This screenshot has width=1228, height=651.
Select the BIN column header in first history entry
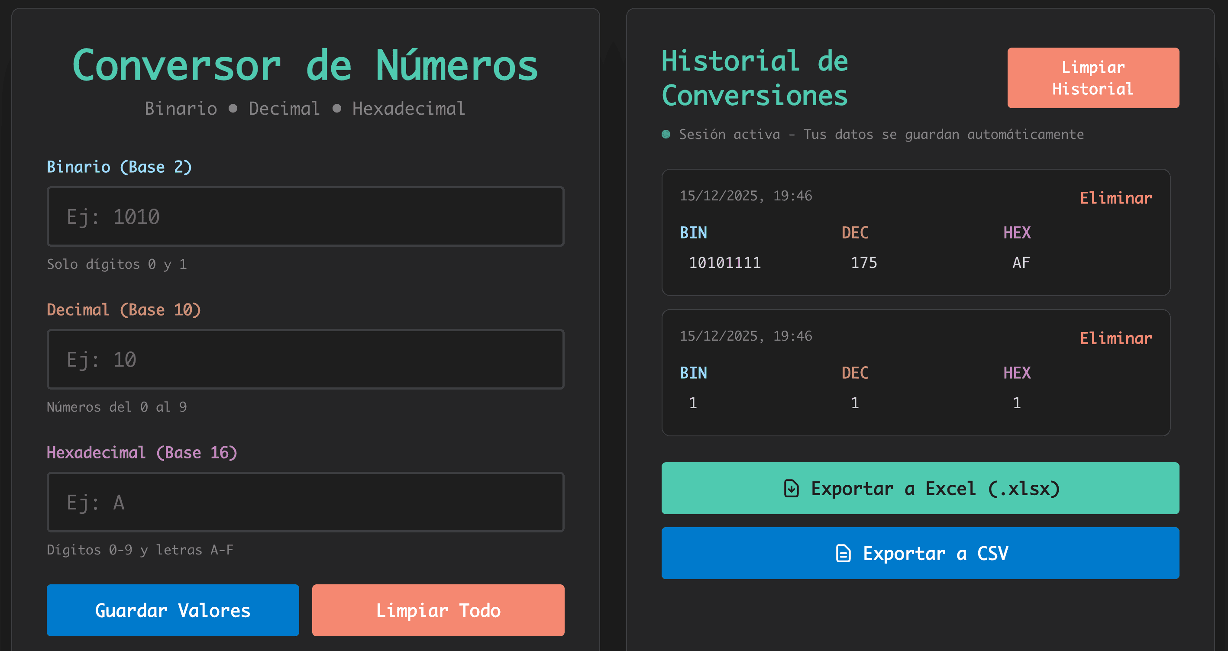pos(693,232)
